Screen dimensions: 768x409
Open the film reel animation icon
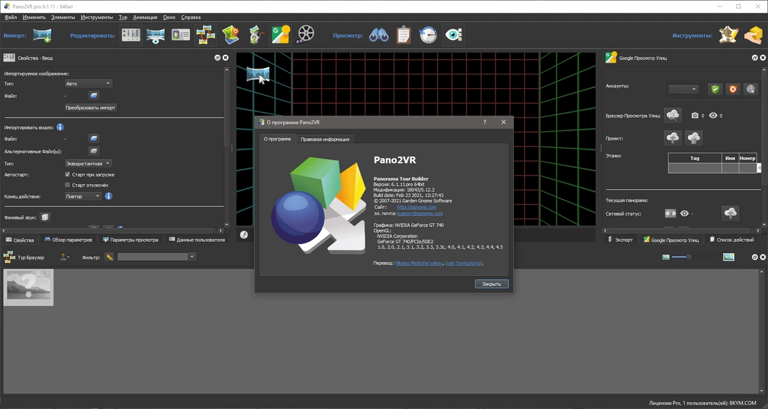307,35
